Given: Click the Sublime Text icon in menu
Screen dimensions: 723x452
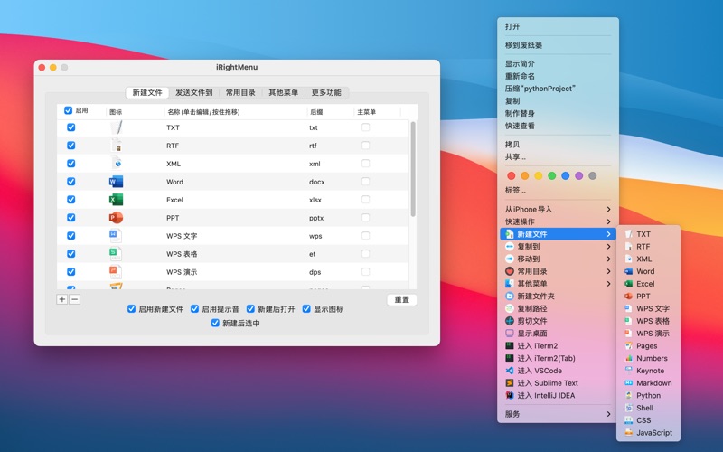Looking at the screenshot, I should pos(510,382).
